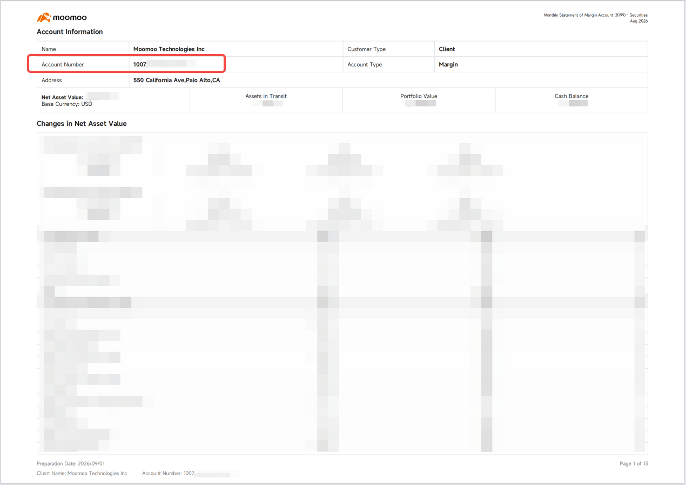The width and height of the screenshot is (686, 485).
Task: Select the '550 California Ave,Palo Alto,CA' address
Action: 177,80
